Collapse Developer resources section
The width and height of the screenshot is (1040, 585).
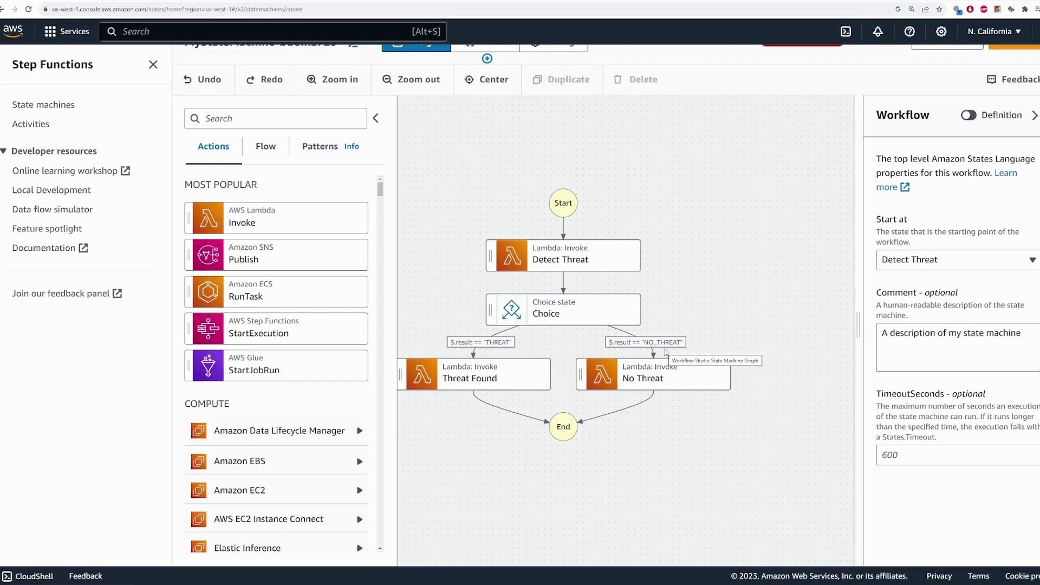pos(4,151)
